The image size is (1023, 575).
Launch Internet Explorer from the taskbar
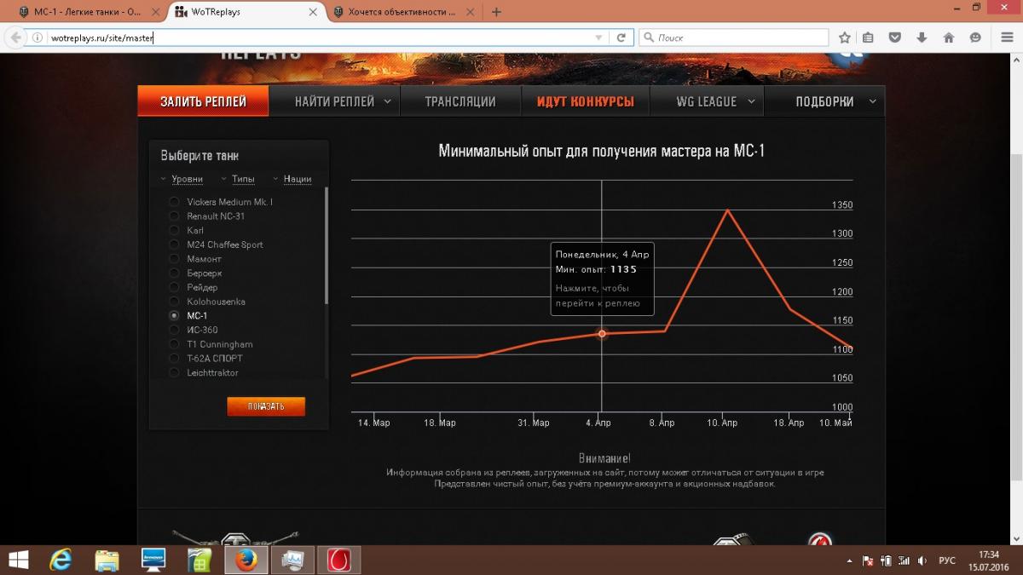pos(61,560)
